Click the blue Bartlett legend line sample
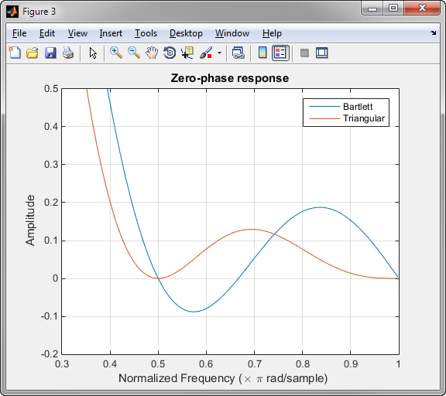The height and width of the screenshot is (396, 446). [324, 107]
